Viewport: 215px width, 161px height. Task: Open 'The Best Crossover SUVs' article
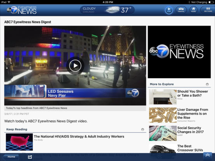click(x=190, y=148)
